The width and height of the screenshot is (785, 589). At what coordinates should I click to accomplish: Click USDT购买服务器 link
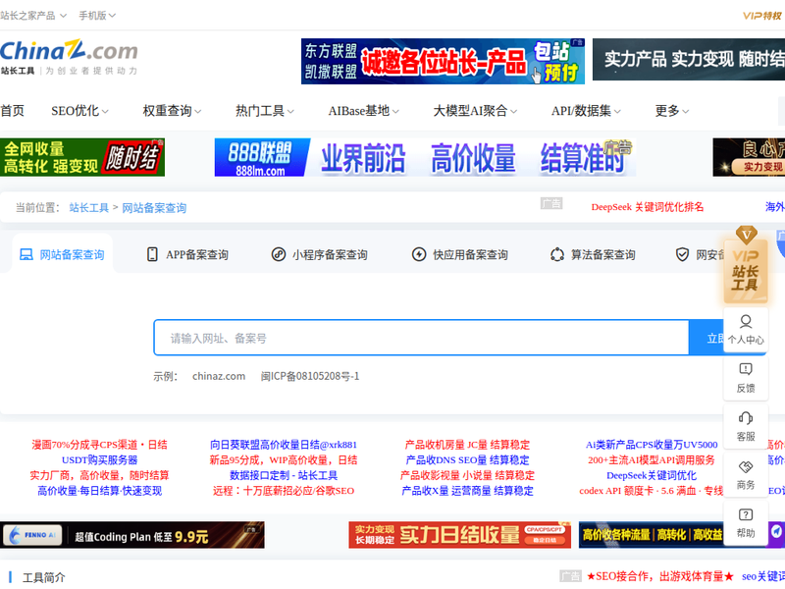point(100,459)
